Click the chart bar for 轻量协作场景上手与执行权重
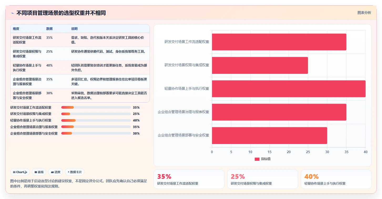Viewport: 382px width, 199px height. tap(289, 89)
